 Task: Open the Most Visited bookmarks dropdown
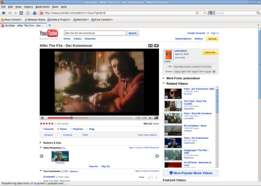(11, 20)
